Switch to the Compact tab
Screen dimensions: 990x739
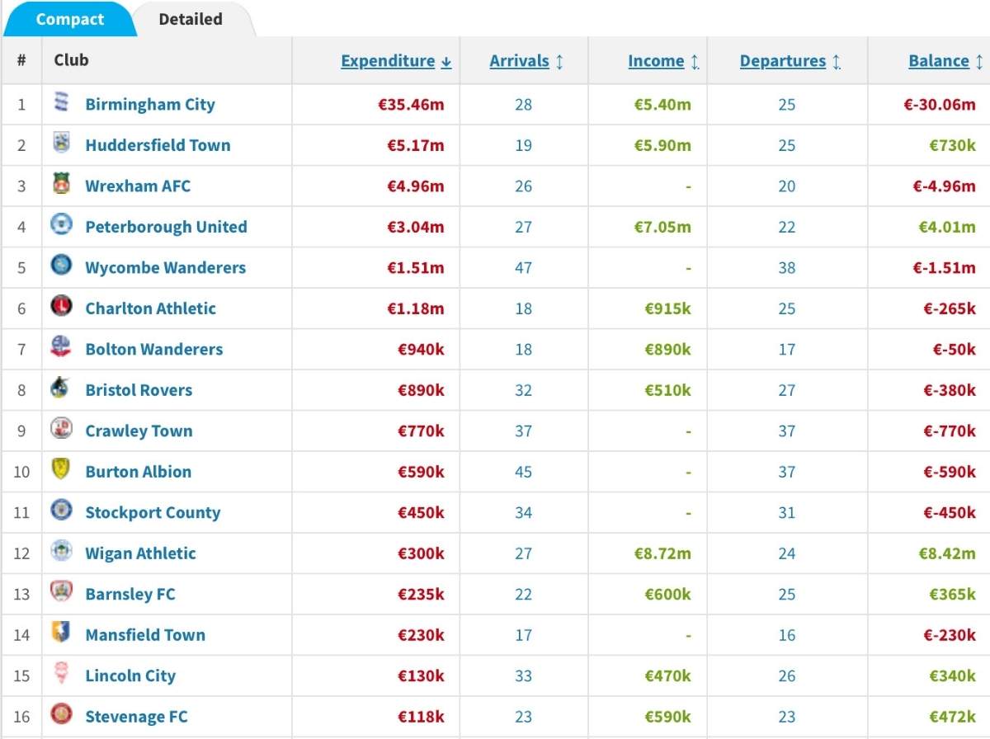pyautogui.click(x=69, y=19)
